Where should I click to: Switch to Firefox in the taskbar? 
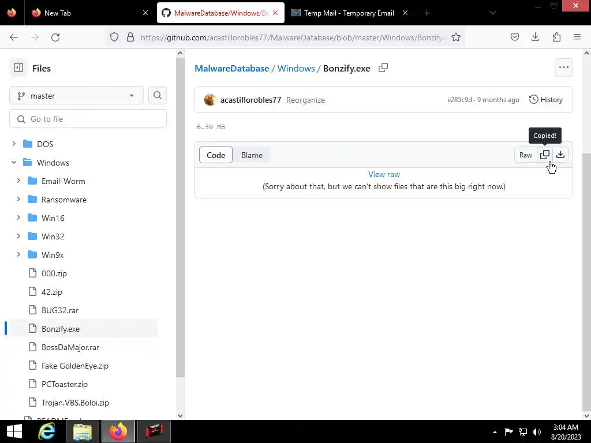coord(118,431)
